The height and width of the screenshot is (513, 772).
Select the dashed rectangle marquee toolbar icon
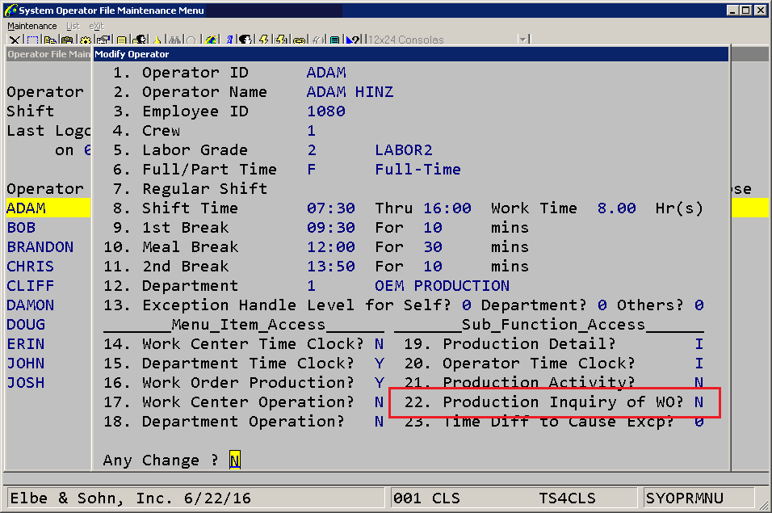pos(32,40)
